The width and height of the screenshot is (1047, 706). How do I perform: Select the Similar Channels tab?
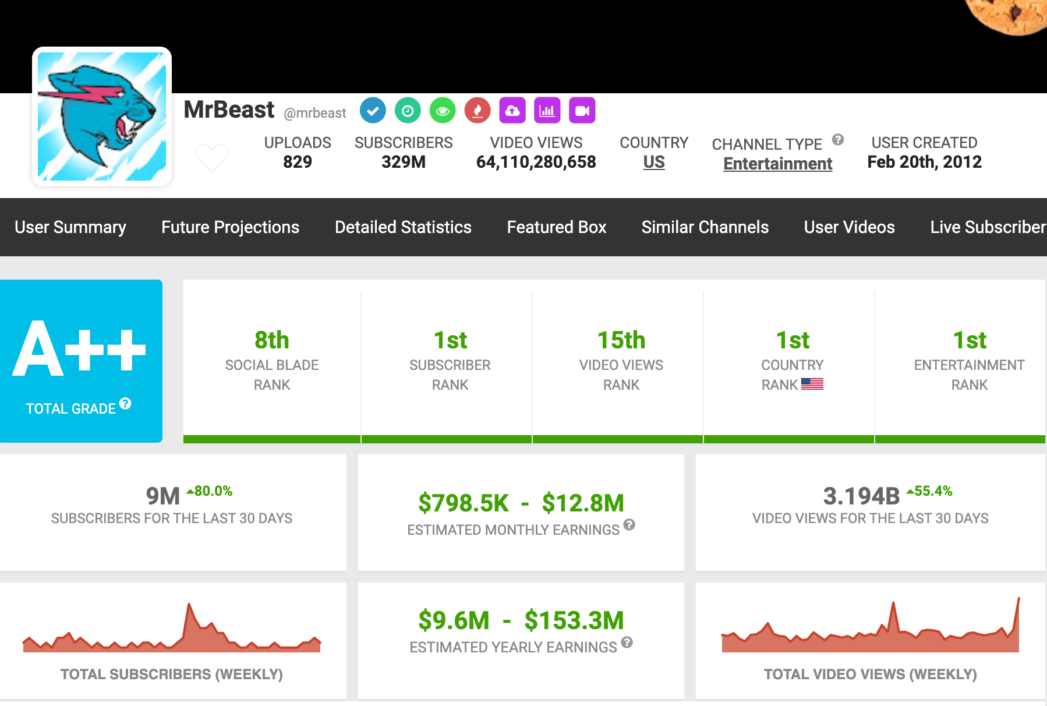pos(705,227)
